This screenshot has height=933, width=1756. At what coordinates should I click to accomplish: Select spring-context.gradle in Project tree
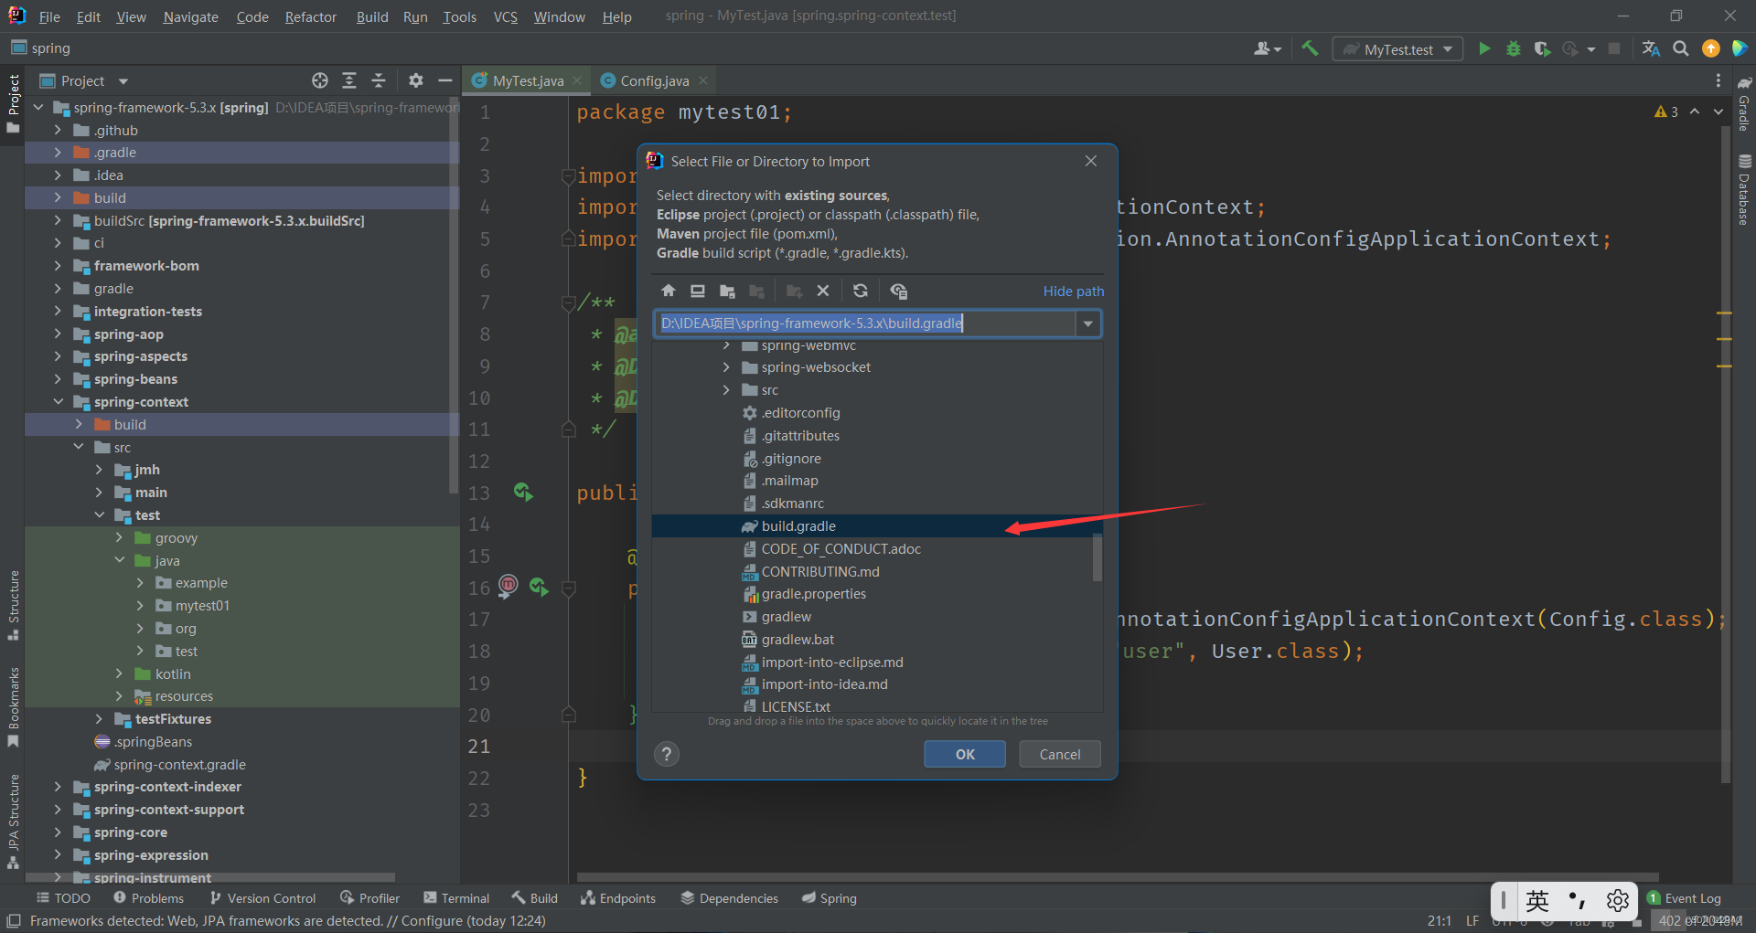[x=179, y=764]
